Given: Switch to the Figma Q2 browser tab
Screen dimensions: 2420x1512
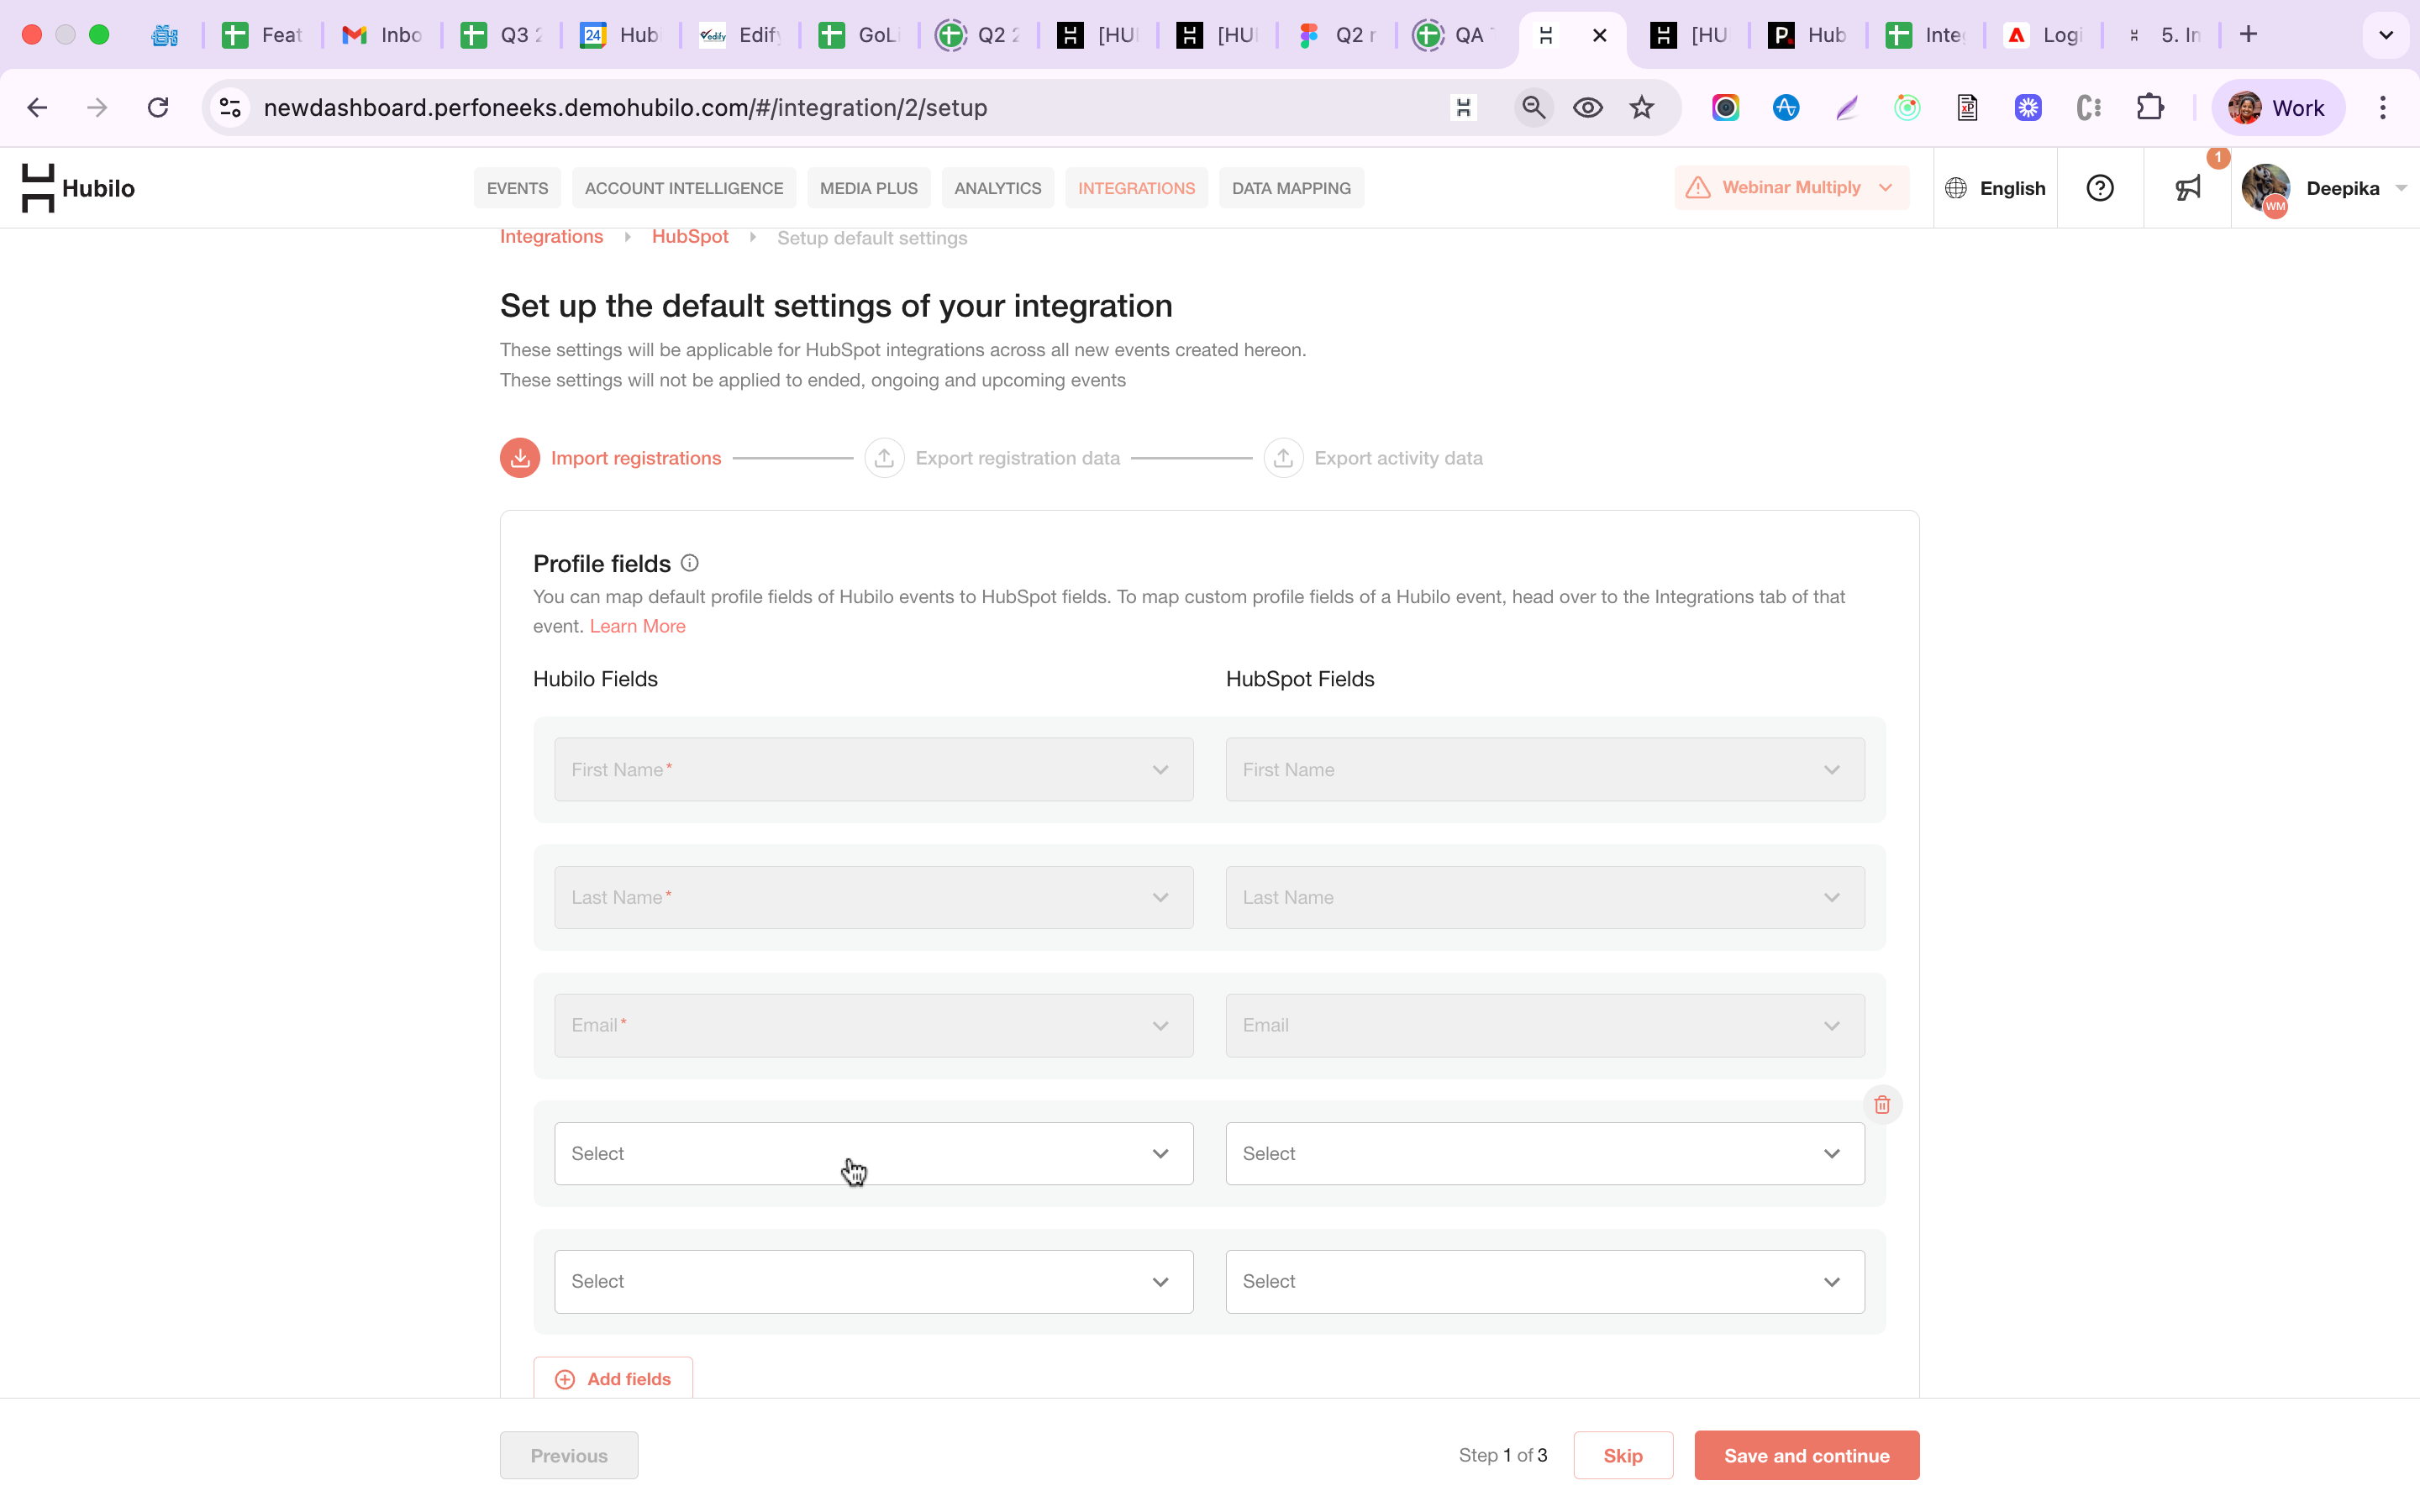Looking at the screenshot, I should [x=1337, y=35].
